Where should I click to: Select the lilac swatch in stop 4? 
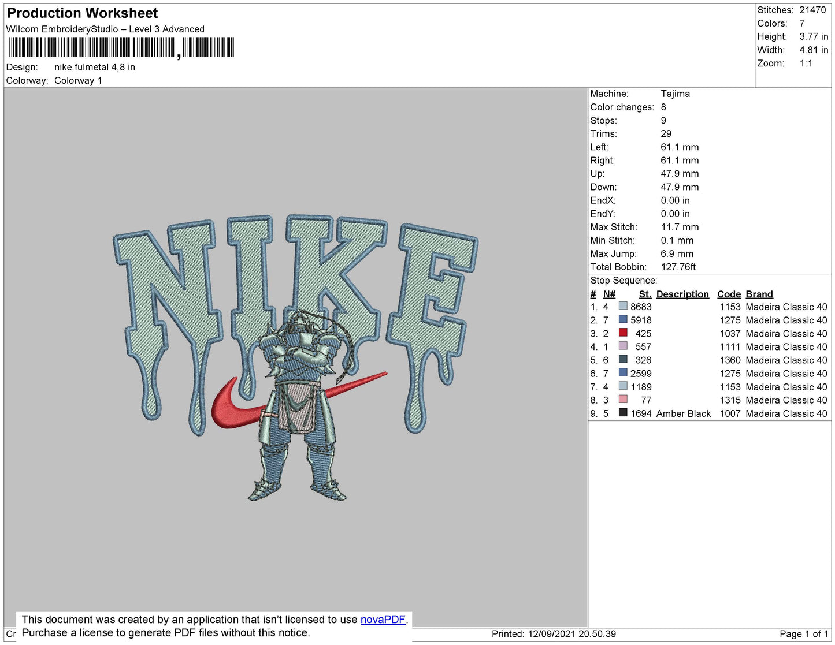(623, 346)
